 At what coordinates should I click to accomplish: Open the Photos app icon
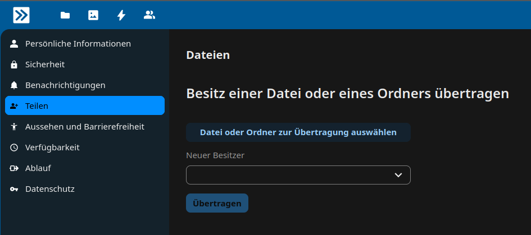(93, 15)
